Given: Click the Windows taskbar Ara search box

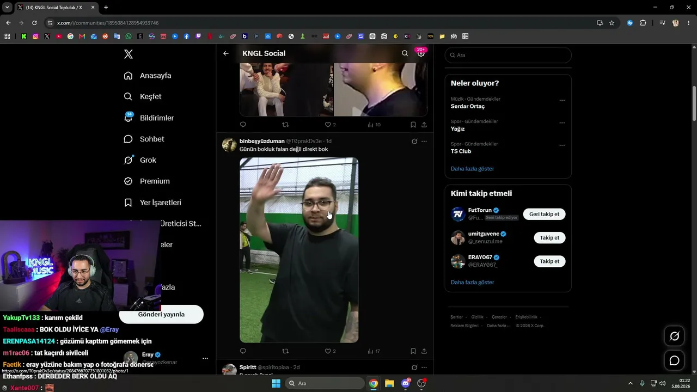Looking at the screenshot, I should click(x=325, y=383).
